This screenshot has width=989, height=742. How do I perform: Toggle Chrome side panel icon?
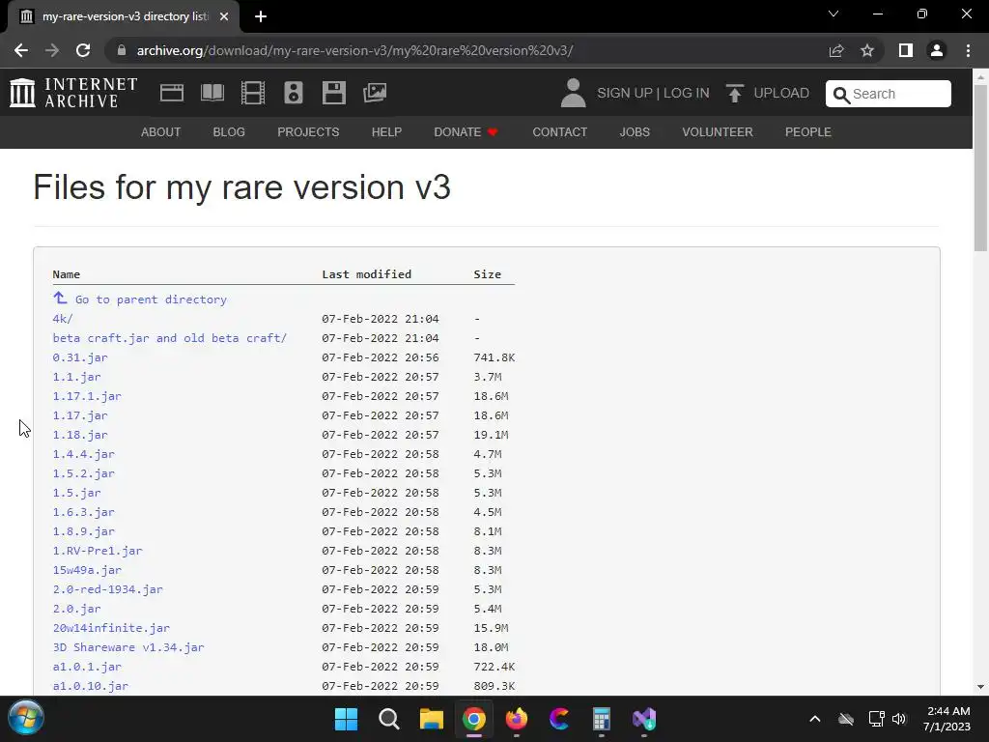pos(906,50)
